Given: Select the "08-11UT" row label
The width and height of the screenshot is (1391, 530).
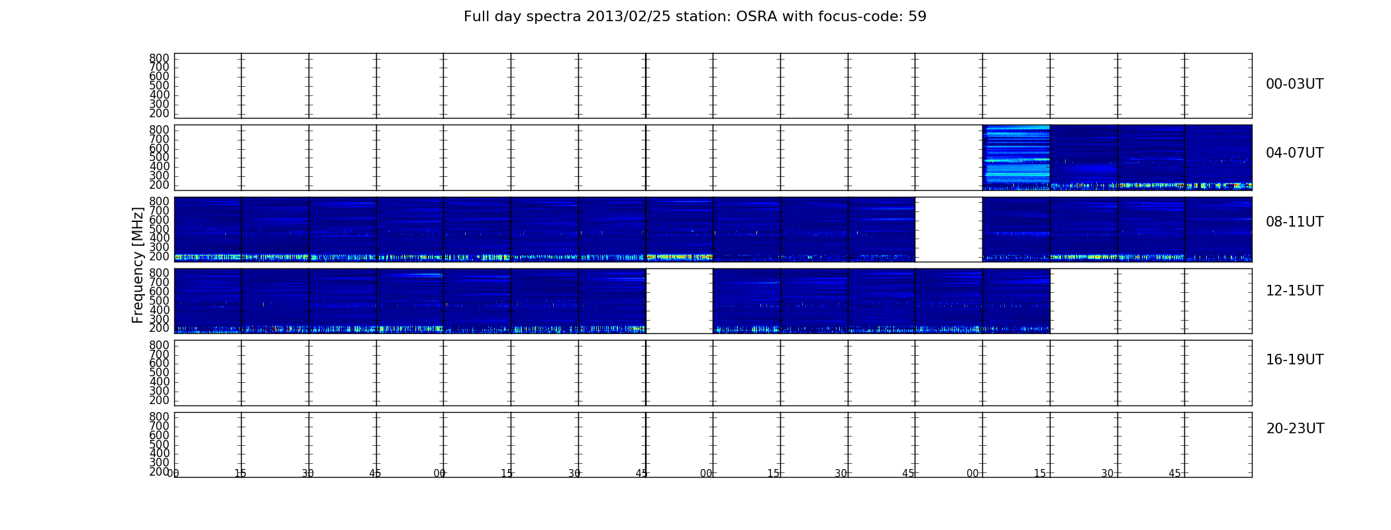Looking at the screenshot, I should [1294, 222].
